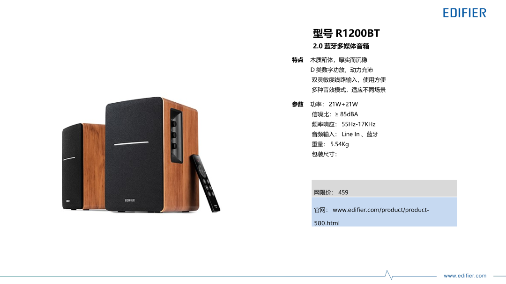Click the 参数 parameters heading
The image size is (506, 284).
point(298,104)
